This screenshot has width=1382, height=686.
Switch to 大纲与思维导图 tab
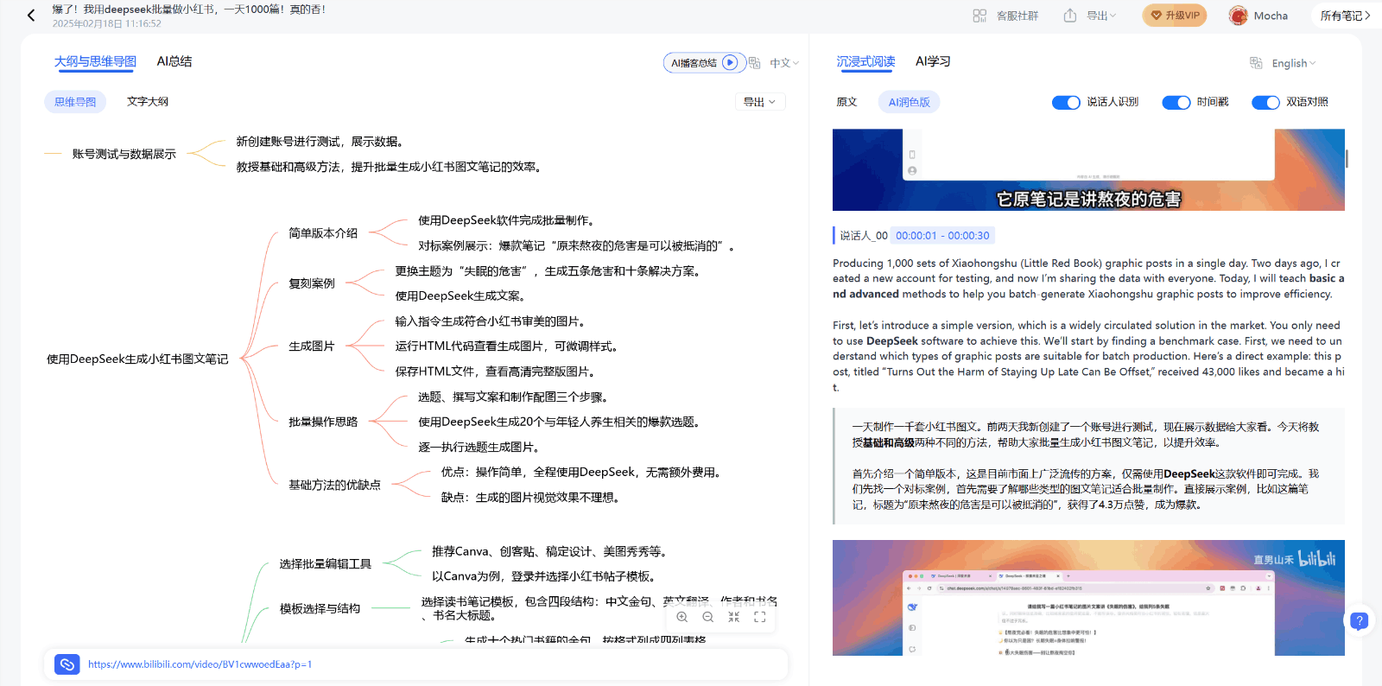pos(95,61)
